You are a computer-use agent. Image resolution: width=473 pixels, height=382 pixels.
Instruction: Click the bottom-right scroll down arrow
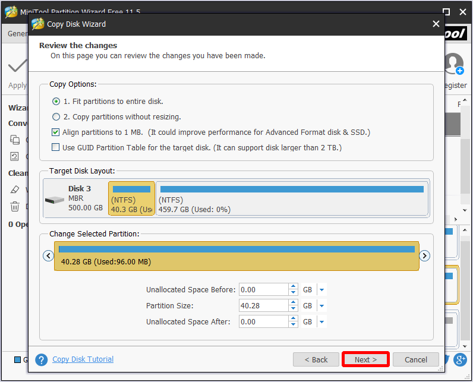pos(465,346)
